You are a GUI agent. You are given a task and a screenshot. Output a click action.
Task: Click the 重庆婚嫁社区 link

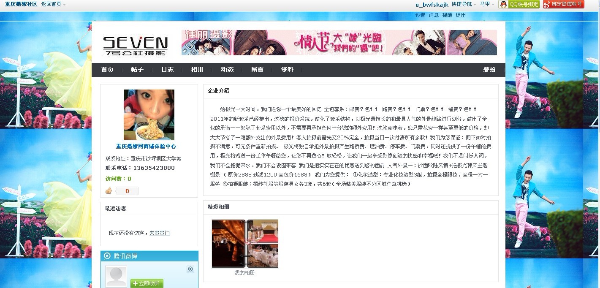[x=21, y=4]
